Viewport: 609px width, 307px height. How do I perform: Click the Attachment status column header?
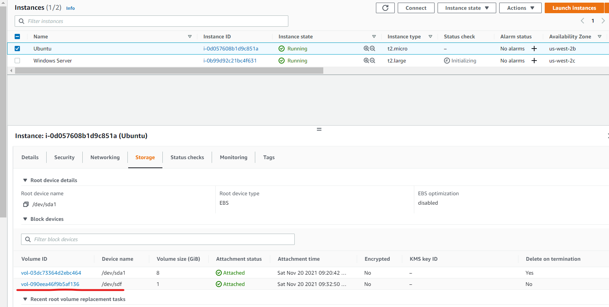click(239, 259)
